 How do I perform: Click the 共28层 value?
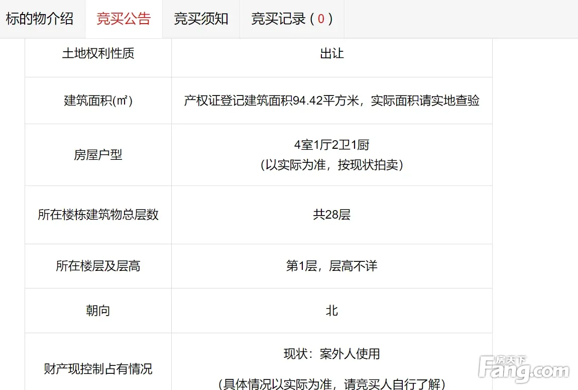tap(331, 215)
